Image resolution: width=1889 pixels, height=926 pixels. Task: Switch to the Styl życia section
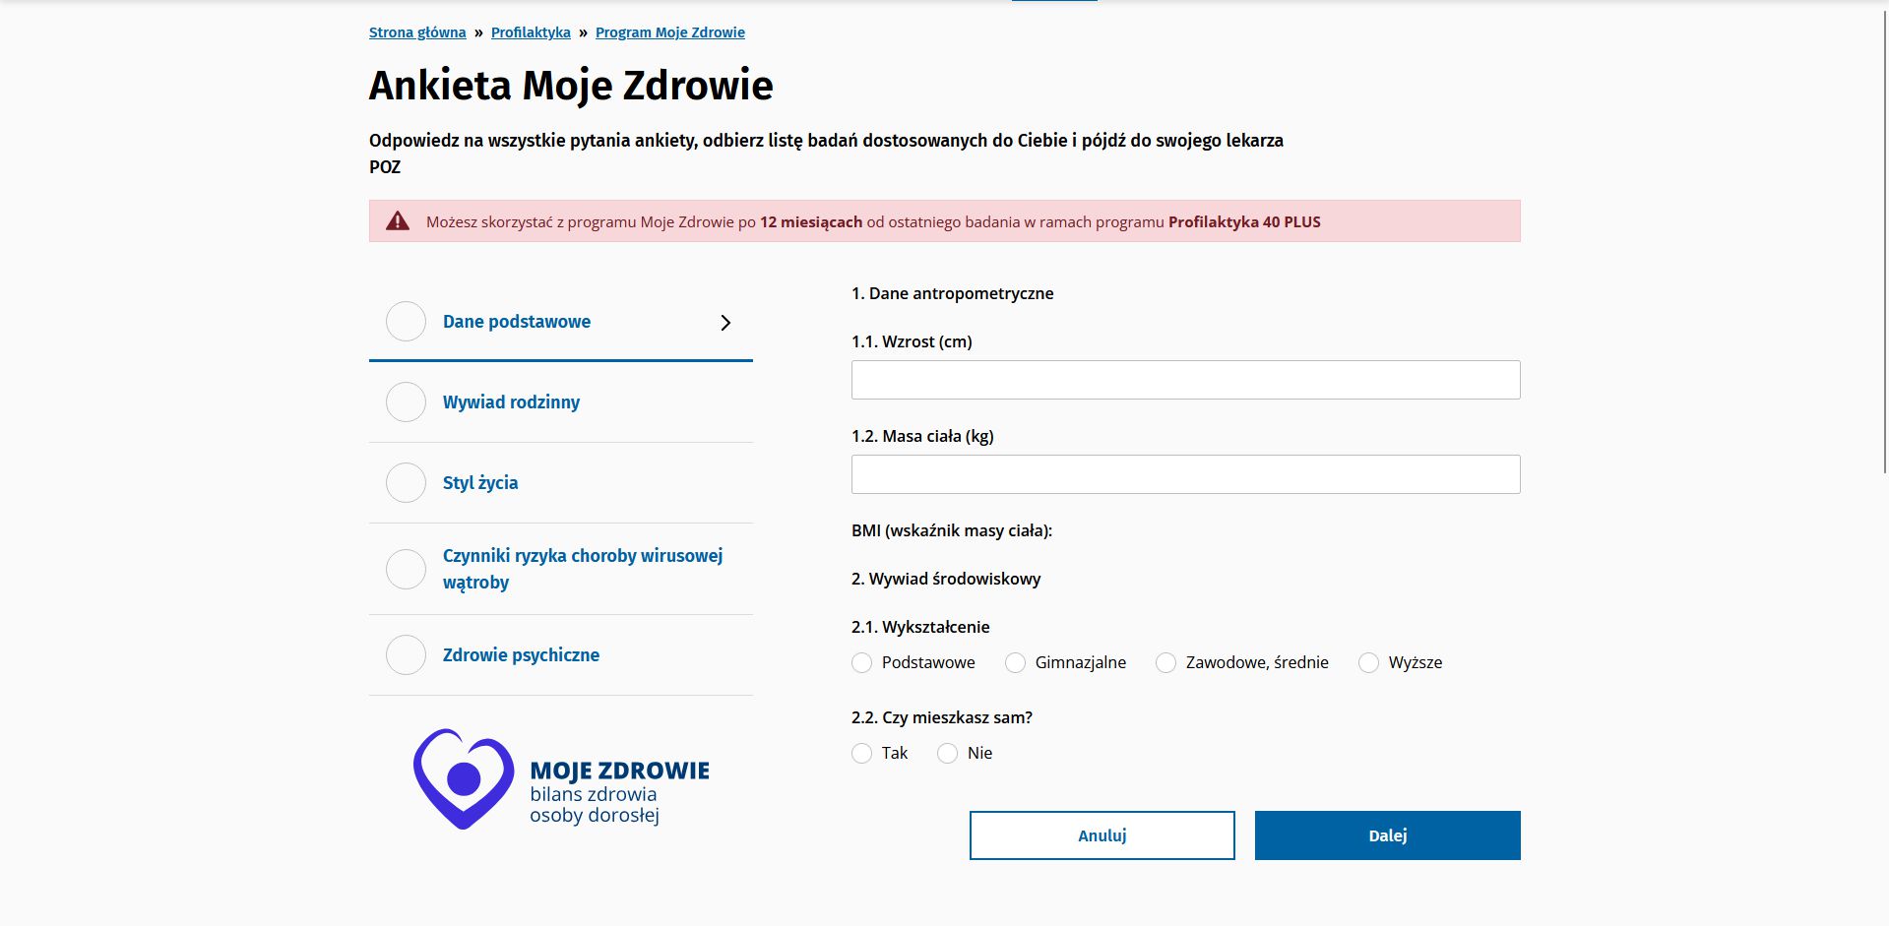point(481,482)
